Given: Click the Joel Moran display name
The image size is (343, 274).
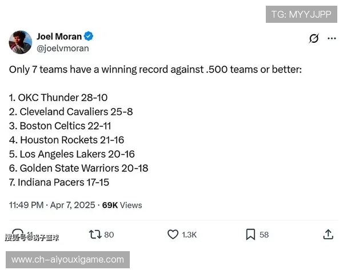Looking at the screenshot, I should [59, 37].
